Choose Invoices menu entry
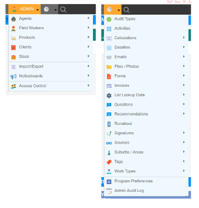The image size is (199, 208). pyautogui.click(x=122, y=86)
